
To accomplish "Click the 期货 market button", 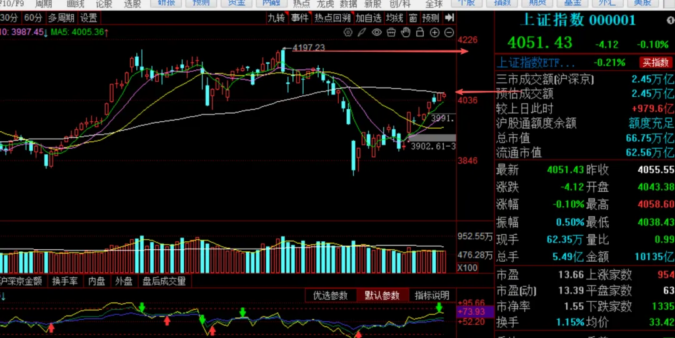I will [x=537, y=4].
